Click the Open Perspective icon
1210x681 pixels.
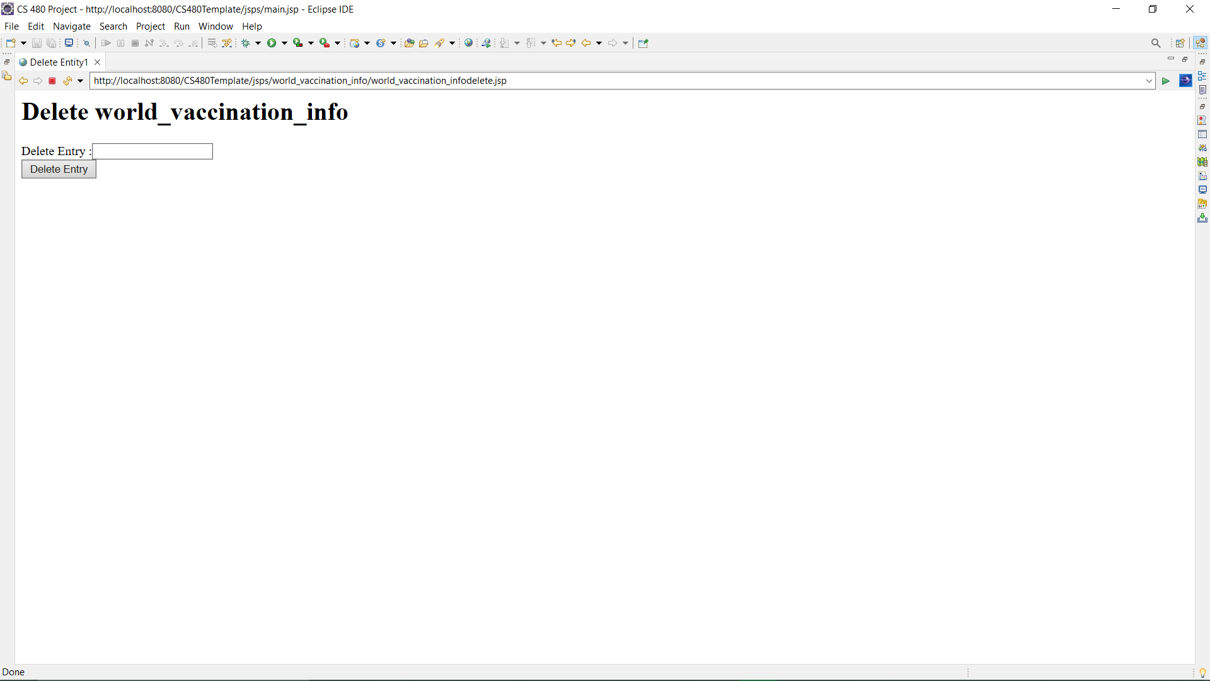point(1180,43)
